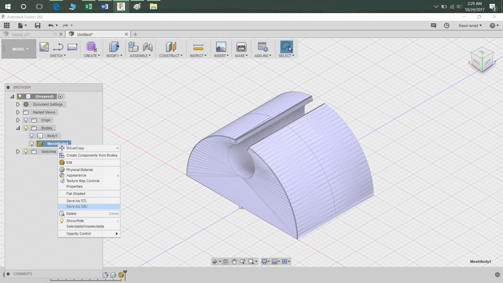Screen dimensions: 503x283
Task: Click the New Component assemble icon
Action: (x=133, y=47)
